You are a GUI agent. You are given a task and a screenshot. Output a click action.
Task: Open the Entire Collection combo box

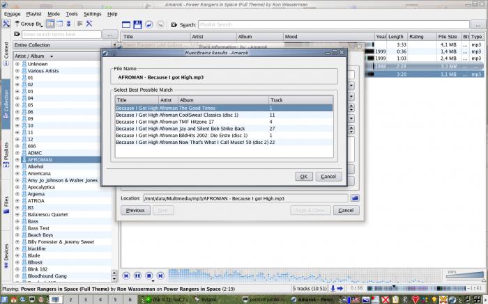coord(65,45)
